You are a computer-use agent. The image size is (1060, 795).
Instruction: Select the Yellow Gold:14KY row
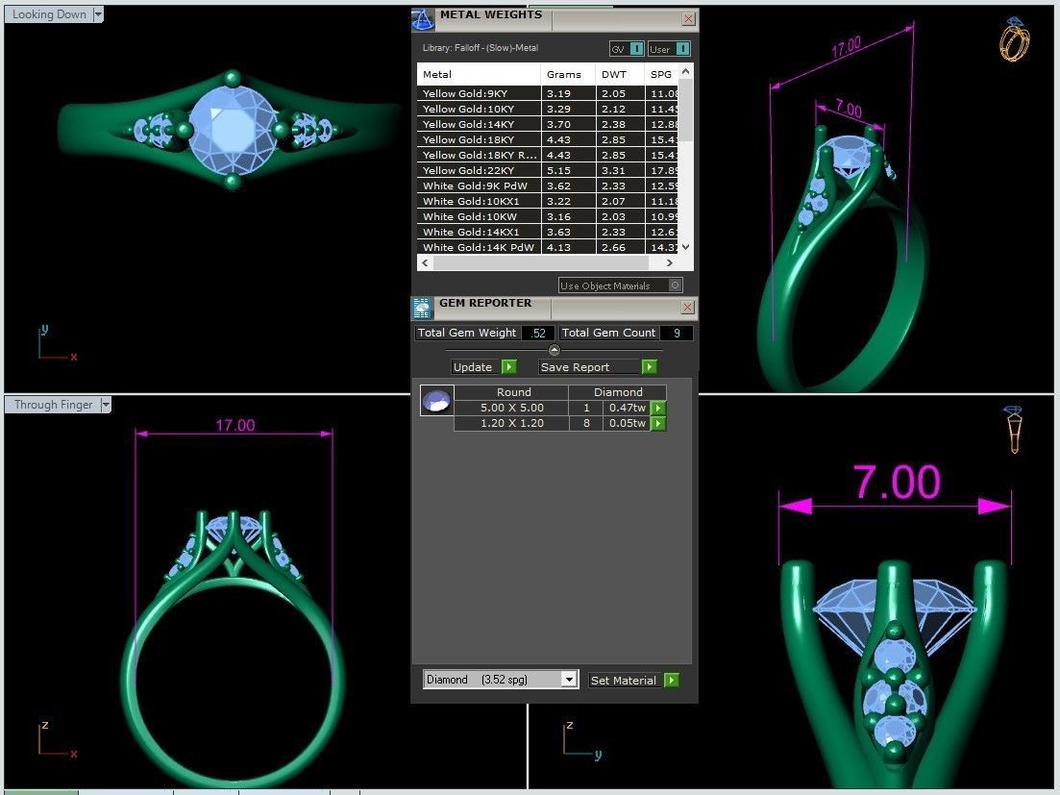click(548, 124)
